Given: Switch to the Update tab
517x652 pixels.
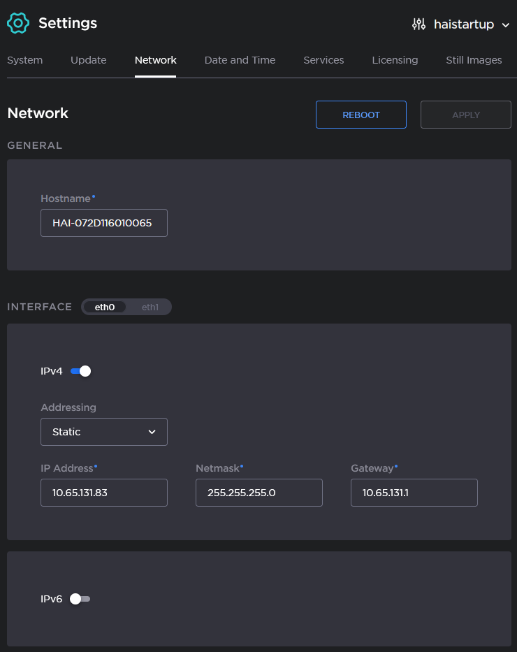Looking at the screenshot, I should coord(88,60).
